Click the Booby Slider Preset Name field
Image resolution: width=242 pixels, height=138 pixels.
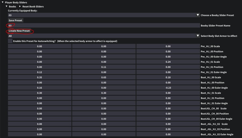104,26
